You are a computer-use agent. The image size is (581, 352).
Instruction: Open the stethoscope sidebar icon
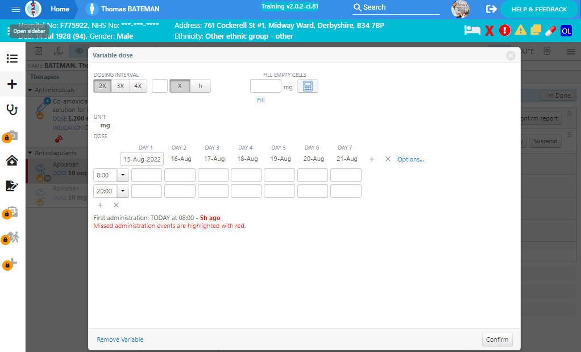tap(13, 110)
